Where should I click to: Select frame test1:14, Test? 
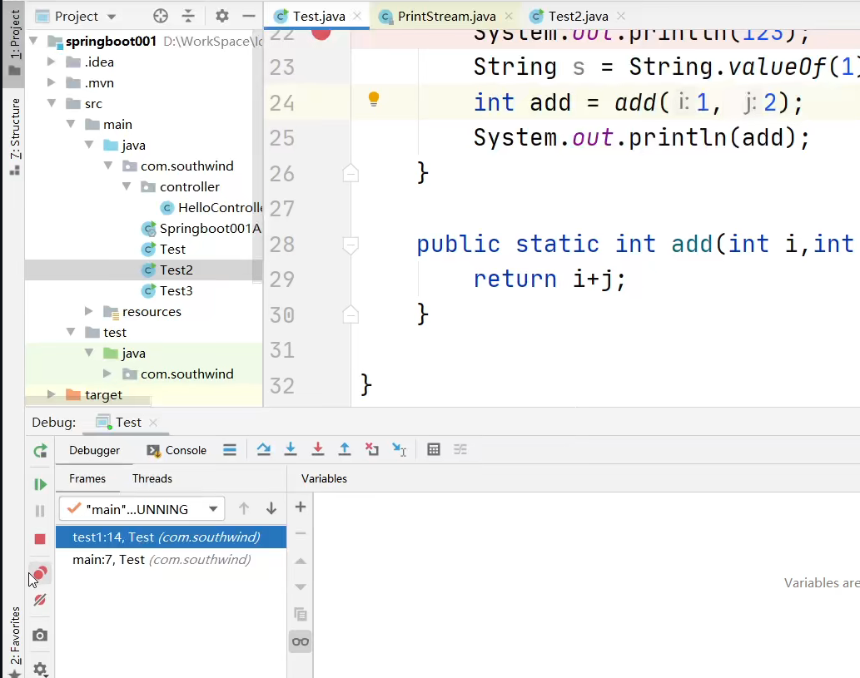point(172,537)
